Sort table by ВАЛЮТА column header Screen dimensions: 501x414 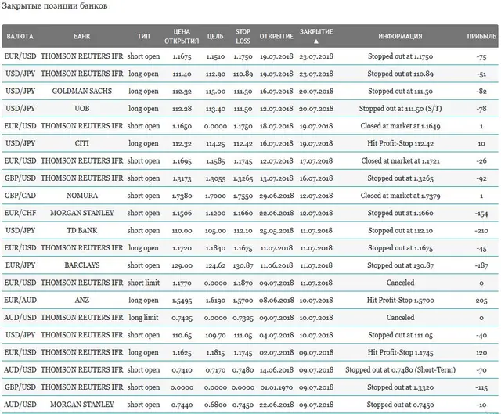(20, 37)
